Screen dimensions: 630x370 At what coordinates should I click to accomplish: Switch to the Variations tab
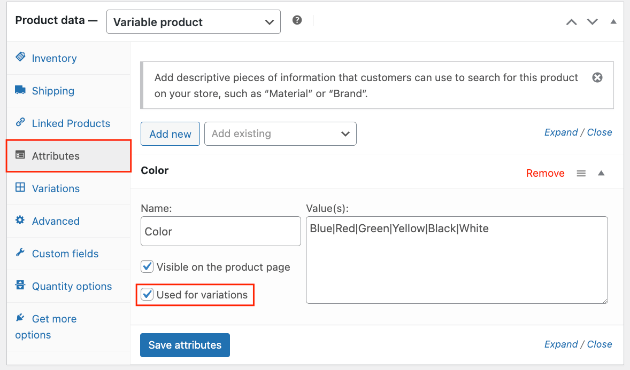pos(68,188)
